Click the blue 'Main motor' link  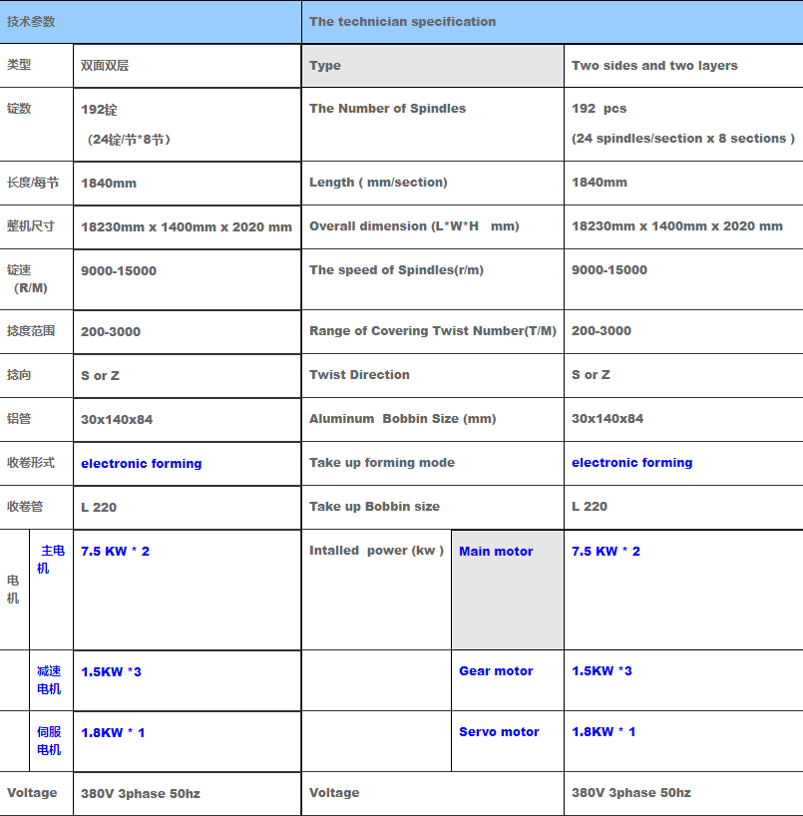point(496,552)
